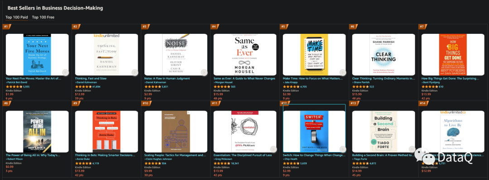This screenshot has height=180, width=489.
Task: Switch to the Top 100 Paid tab
Action: [17, 17]
